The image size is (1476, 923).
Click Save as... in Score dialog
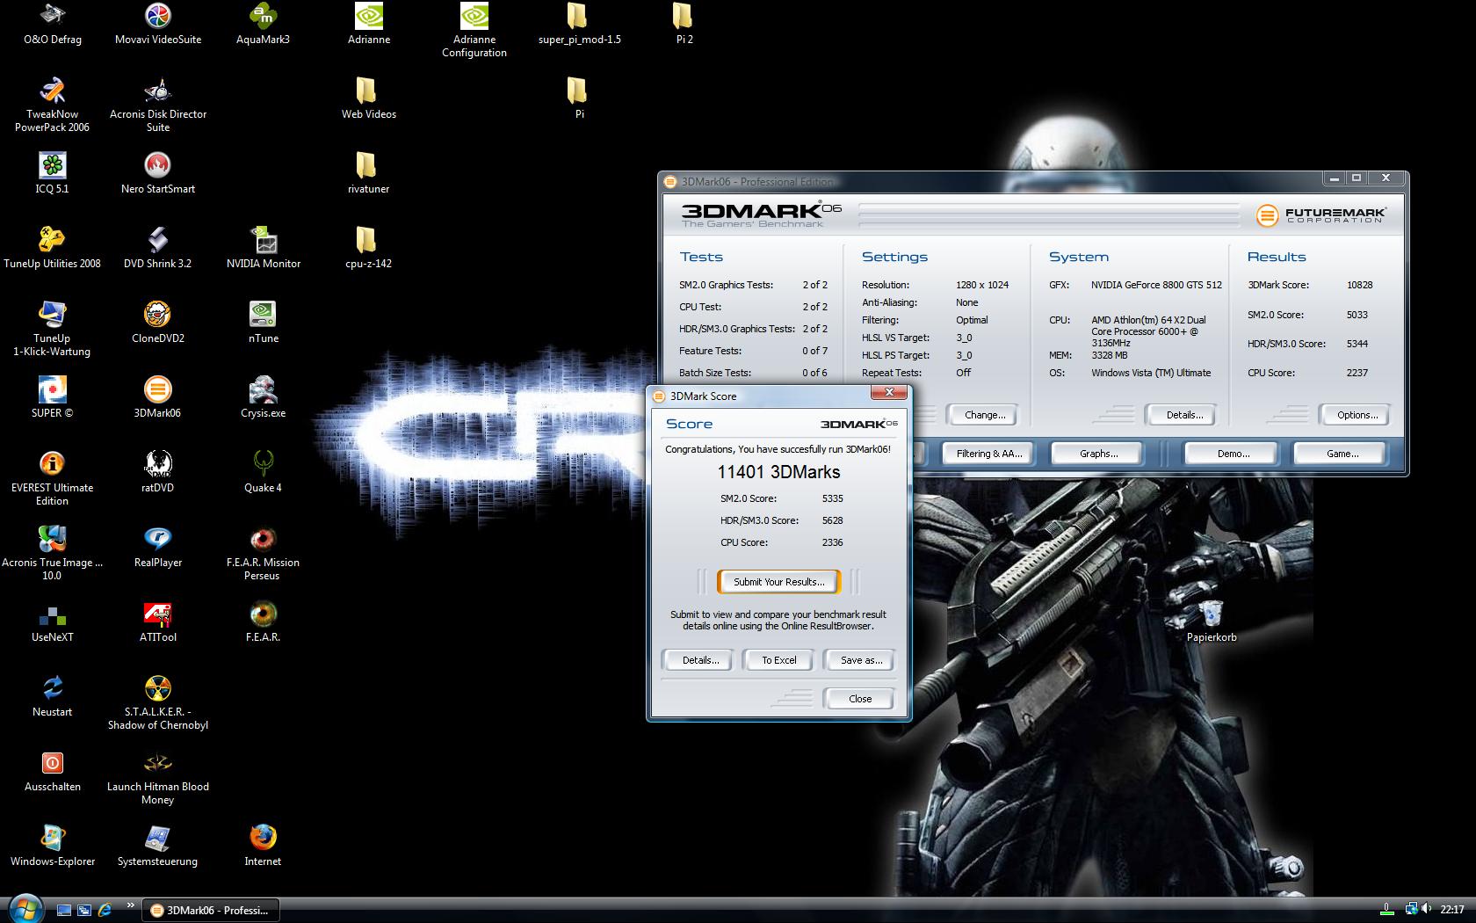[861, 660]
